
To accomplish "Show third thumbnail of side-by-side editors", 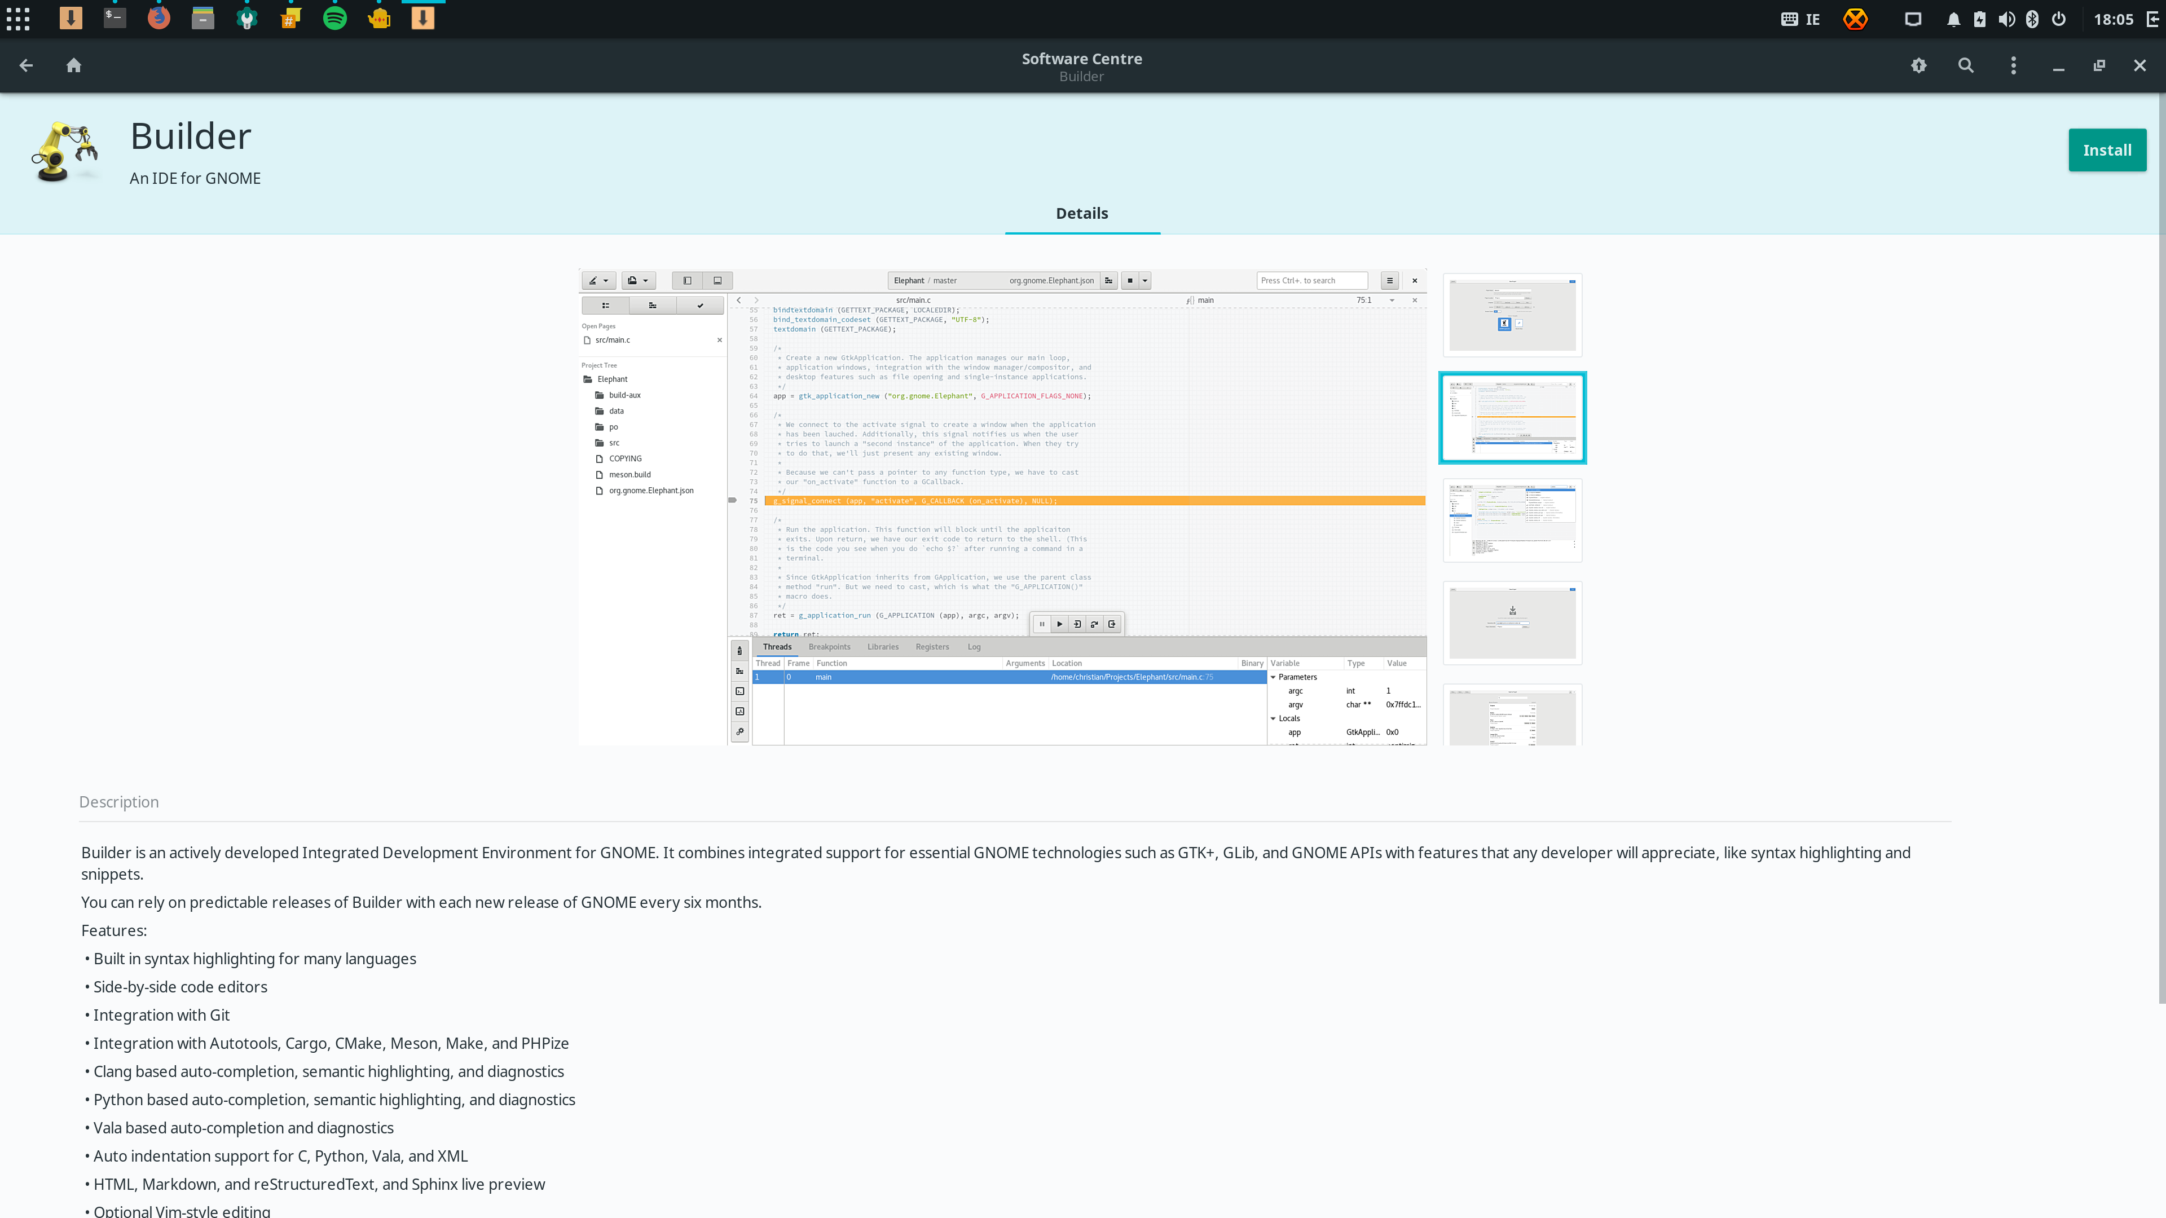I will pyautogui.click(x=1513, y=520).
